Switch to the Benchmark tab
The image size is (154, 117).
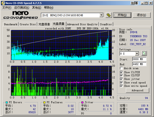[11, 24]
